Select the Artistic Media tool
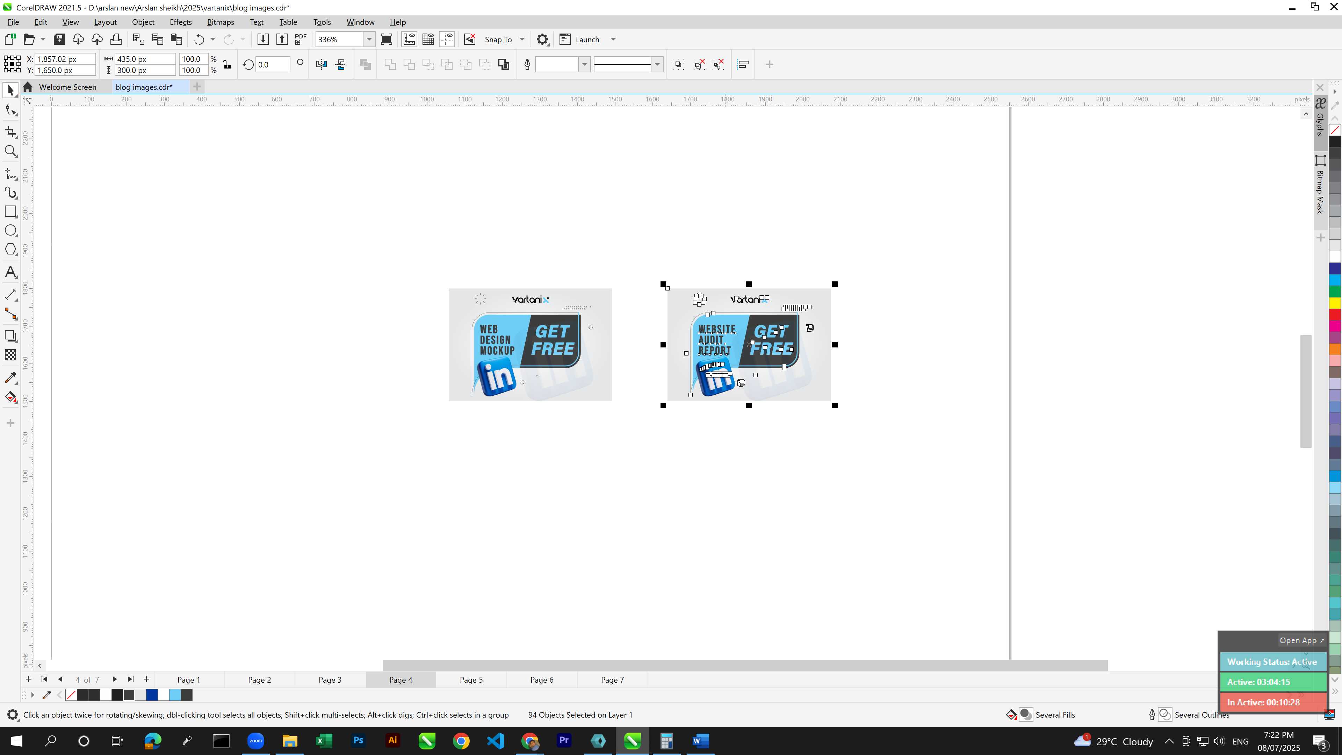Screen dimensions: 1342x755 [x=10, y=193]
